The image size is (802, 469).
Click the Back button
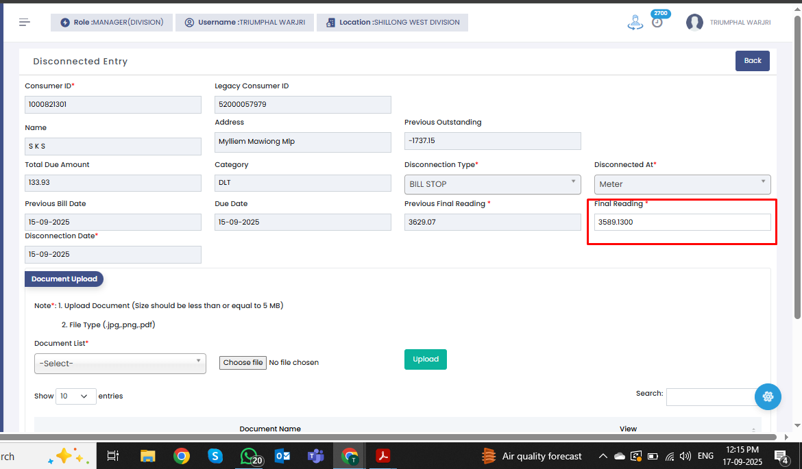click(x=753, y=61)
